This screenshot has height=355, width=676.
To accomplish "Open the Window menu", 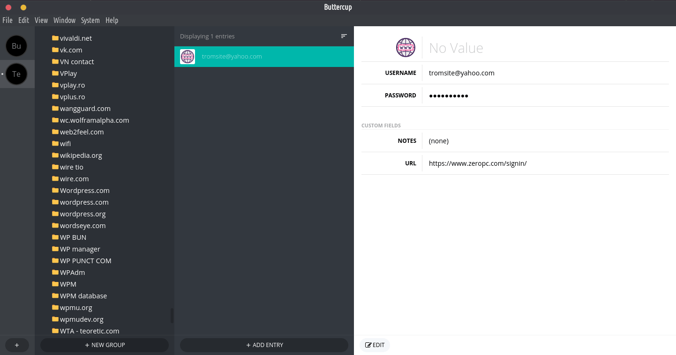I will coord(64,20).
